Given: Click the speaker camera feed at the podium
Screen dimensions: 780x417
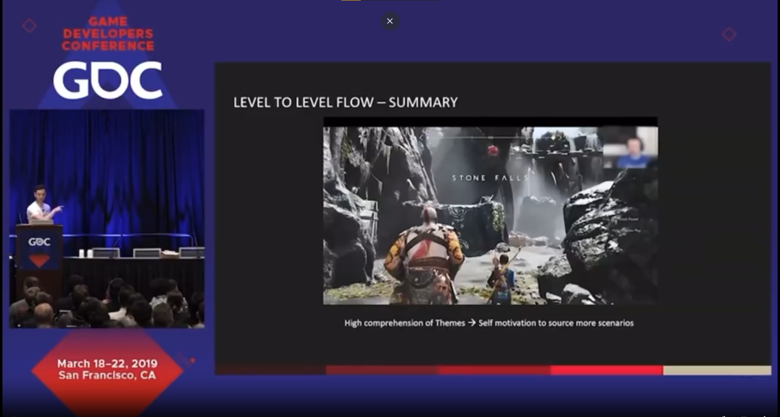Looking at the screenshot, I should pos(107,219).
